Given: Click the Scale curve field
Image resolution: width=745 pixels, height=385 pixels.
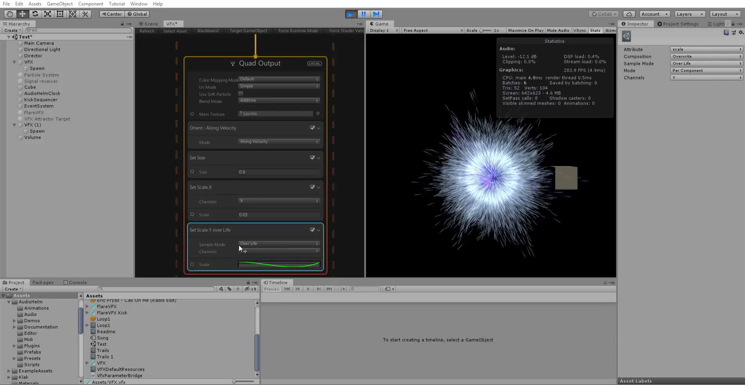Looking at the screenshot, I should (279, 264).
